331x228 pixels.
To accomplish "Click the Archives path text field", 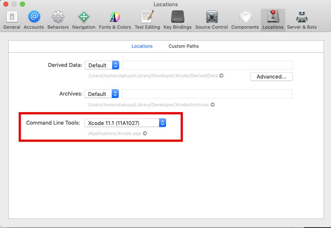I will coord(207,94).
